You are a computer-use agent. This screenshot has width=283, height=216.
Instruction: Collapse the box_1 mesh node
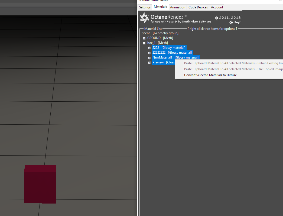[x=144, y=43]
